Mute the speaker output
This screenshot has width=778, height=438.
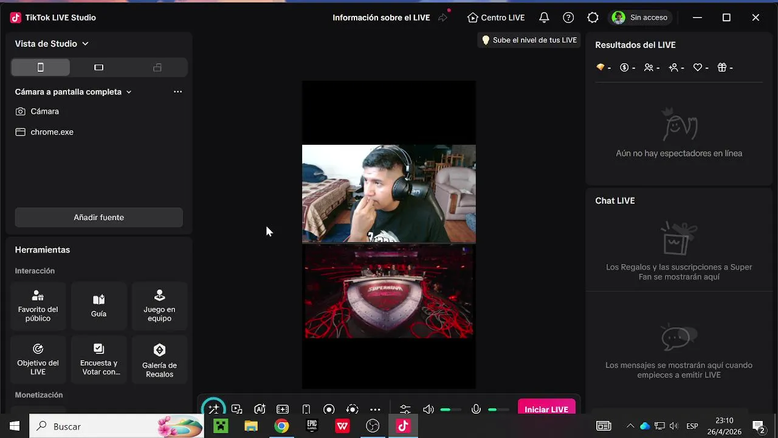[x=429, y=409]
